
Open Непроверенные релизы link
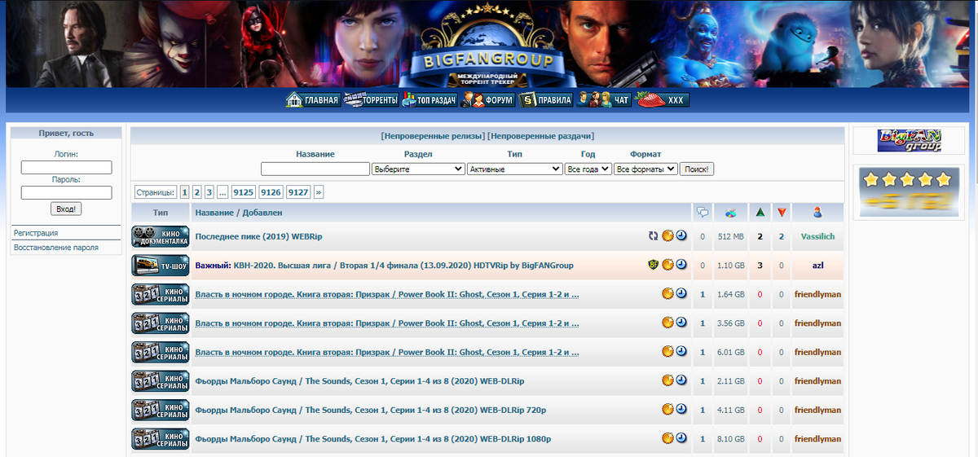pos(433,136)
